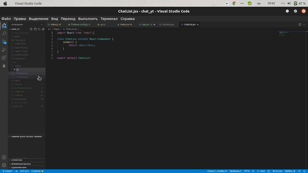
Task: Open the volume control in the system tray
Action: [289, 3]
